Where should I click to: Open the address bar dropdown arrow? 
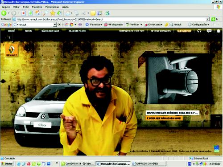208,19
